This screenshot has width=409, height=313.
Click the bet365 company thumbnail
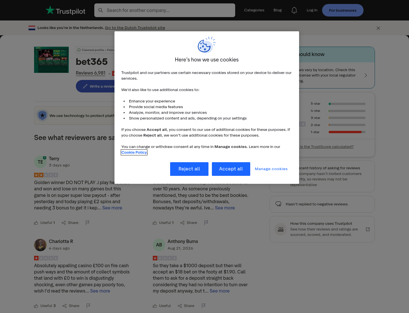tap(51, 60)
